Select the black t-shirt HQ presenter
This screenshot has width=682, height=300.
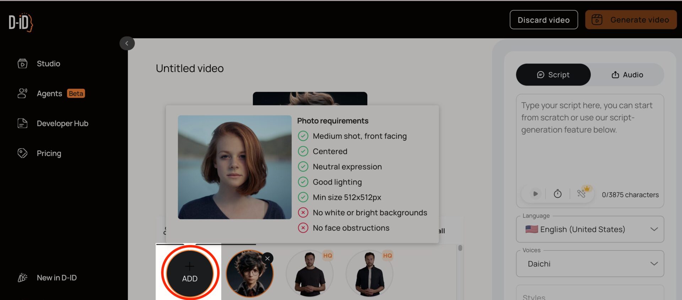[x=309, y=274]
